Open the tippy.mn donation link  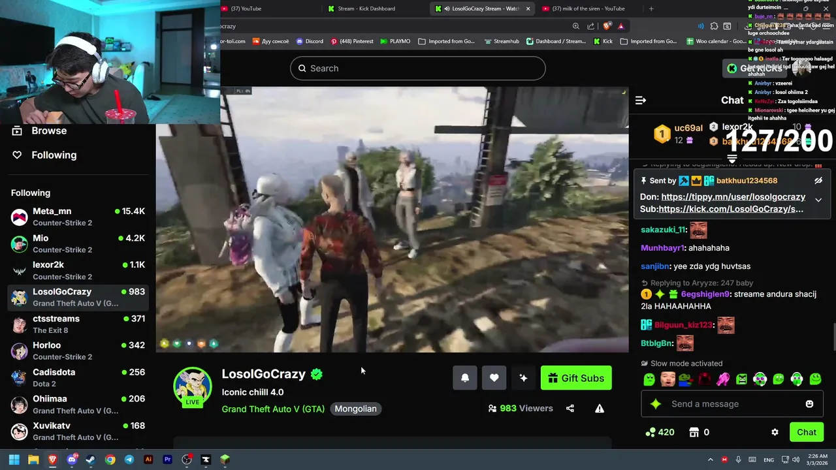coord(733,196)
